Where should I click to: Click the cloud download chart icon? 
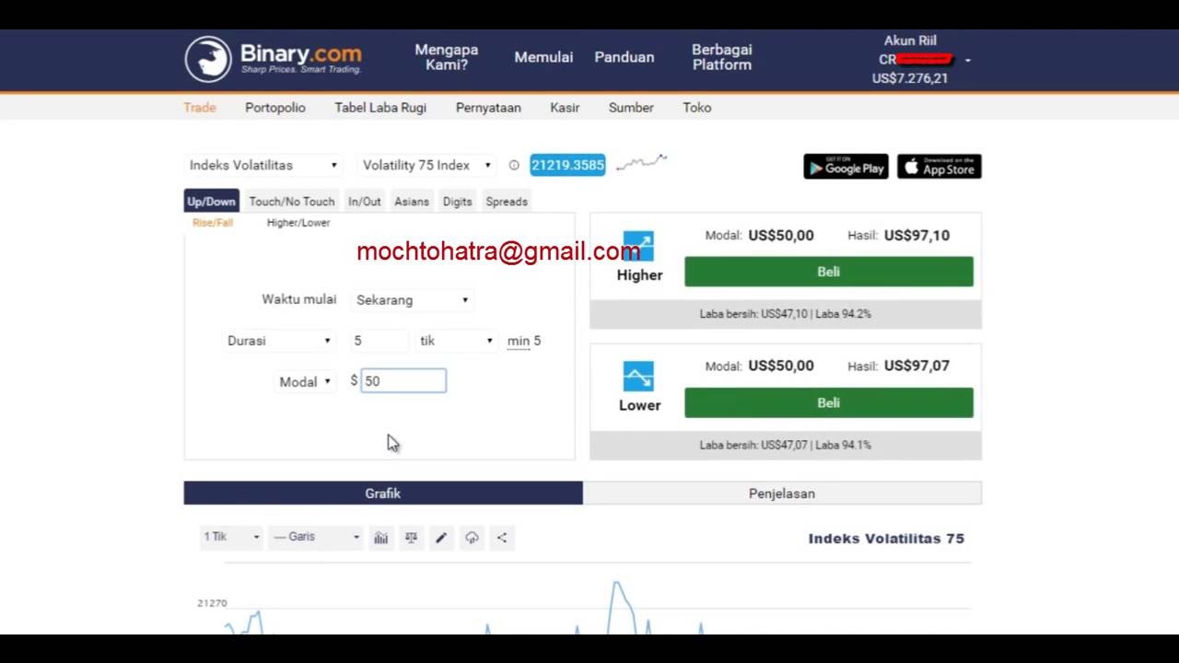pyautogui.click(x=472, y=538)
